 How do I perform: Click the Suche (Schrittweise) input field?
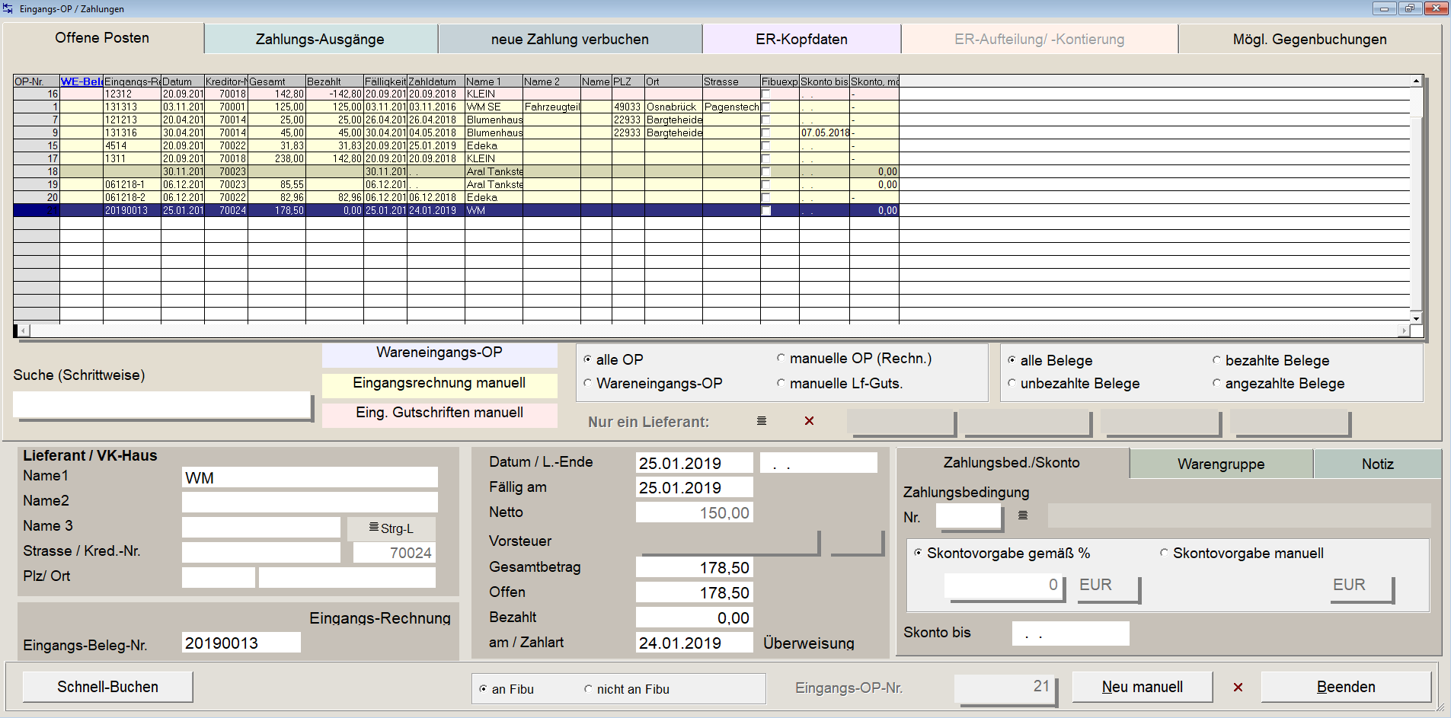(x=162, y=405)
